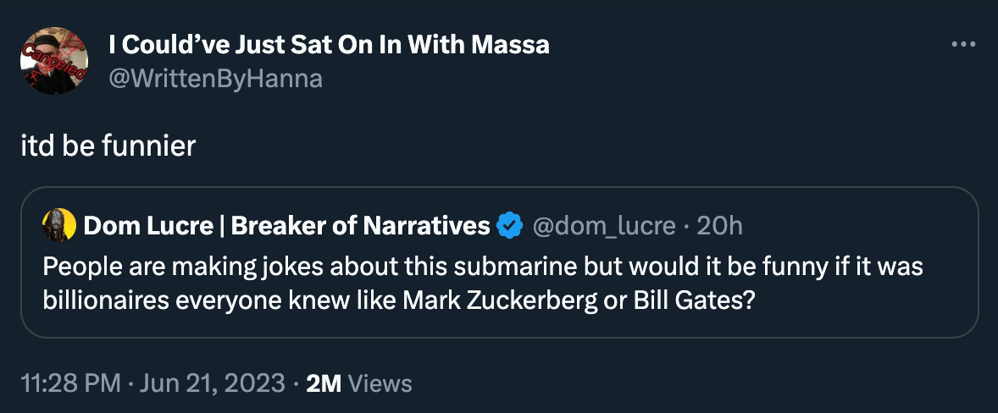998x413 pixels.
Task: Click the tweet text "itd be funnier"
Action: click(108, 146)
